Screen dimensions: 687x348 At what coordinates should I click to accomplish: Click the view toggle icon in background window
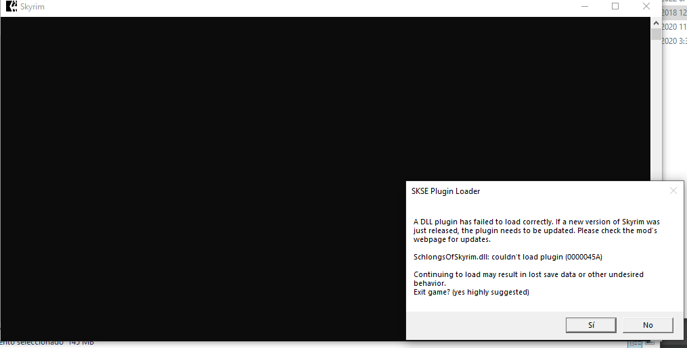pyautogui.click(x=635, y=344)
